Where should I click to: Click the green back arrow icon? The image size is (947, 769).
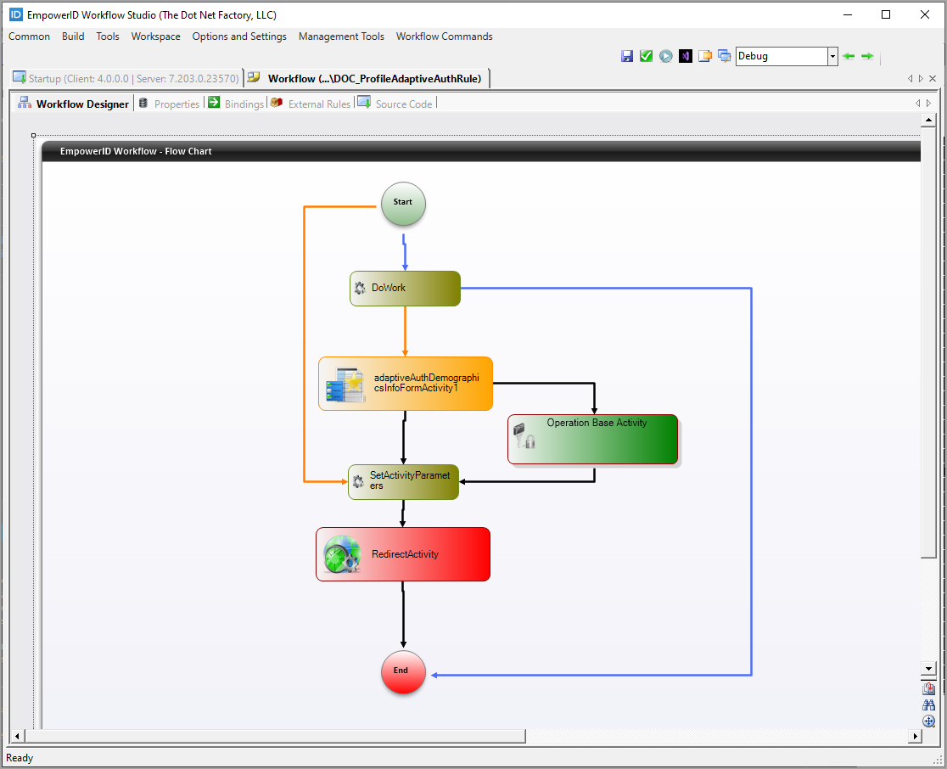click(848, 56)
